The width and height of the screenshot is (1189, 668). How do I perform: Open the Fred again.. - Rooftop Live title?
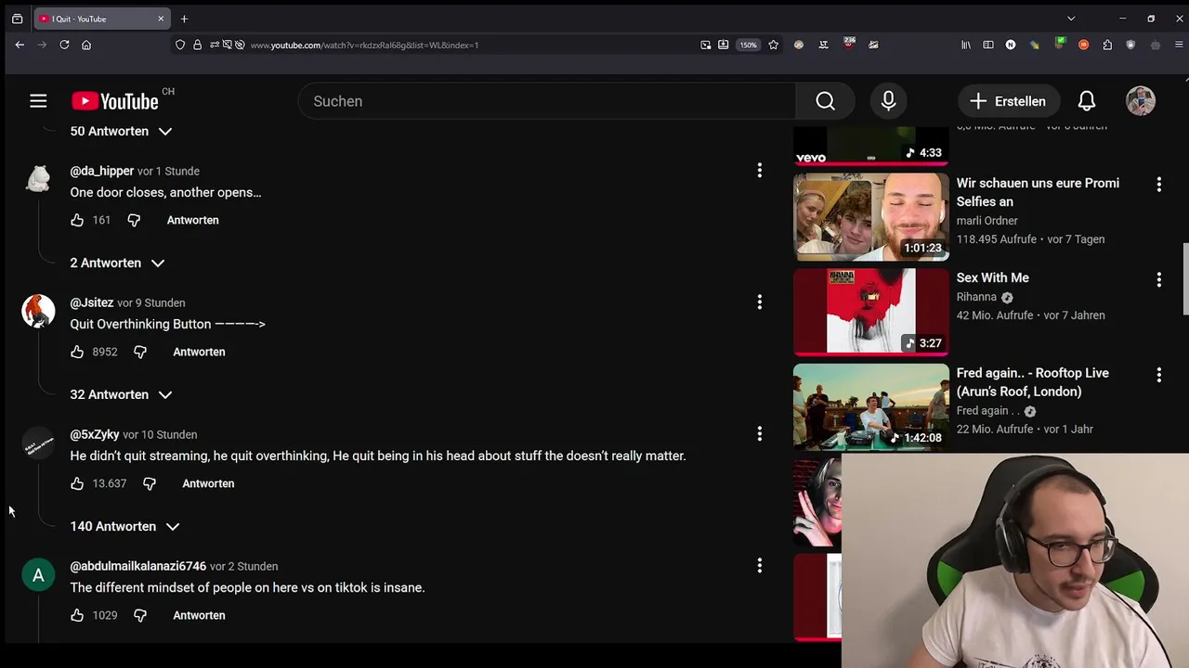pyautogui.click(x=1033, y=382)
